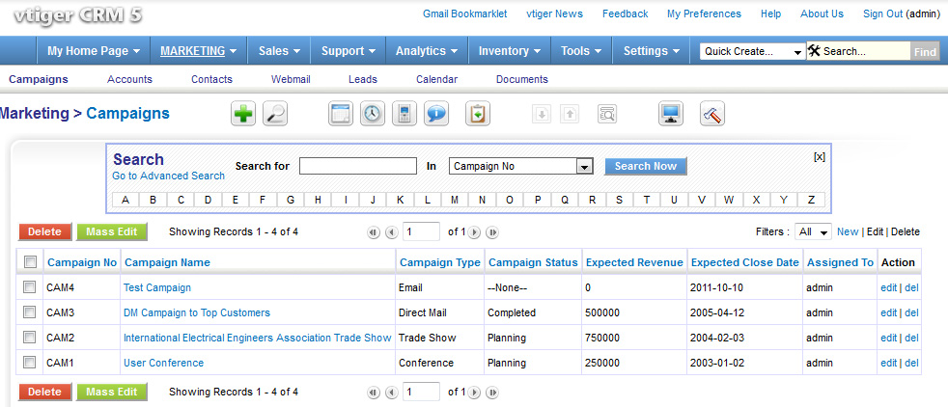Open the Test Campaign link
Image resolution: width=948 pixels, height=407 pixels.
[157, 287]
